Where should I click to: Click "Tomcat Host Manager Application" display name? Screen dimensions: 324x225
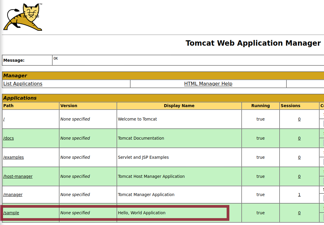tap(151, 176)
